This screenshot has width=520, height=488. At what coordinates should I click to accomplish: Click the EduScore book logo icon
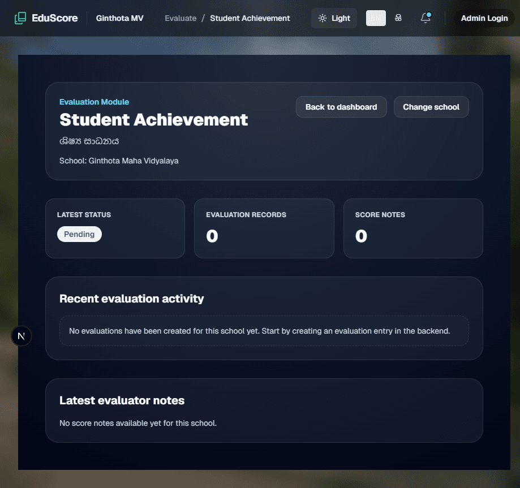click(x=20, y=18)
